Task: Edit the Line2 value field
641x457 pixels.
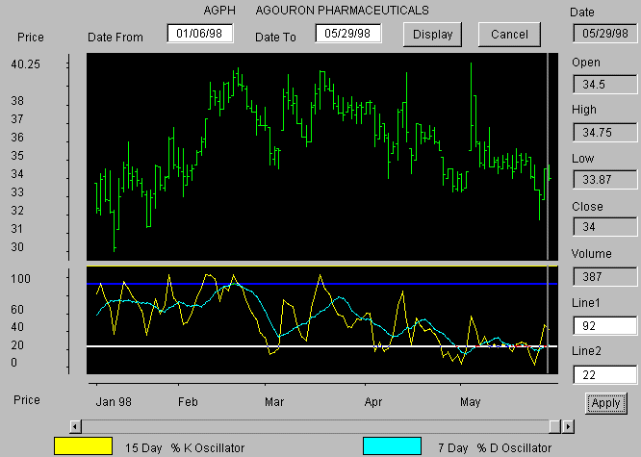Action: [604, 373]
